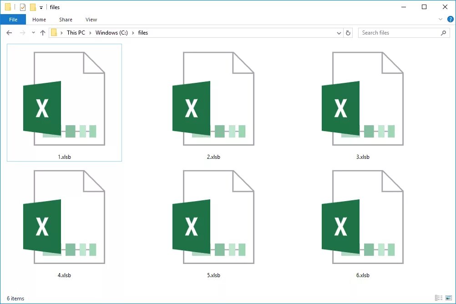Viewport: 456px width, 304px height.
Task: Open the Quick Access Toolbar customize dropdown
Action: point(41,7)
